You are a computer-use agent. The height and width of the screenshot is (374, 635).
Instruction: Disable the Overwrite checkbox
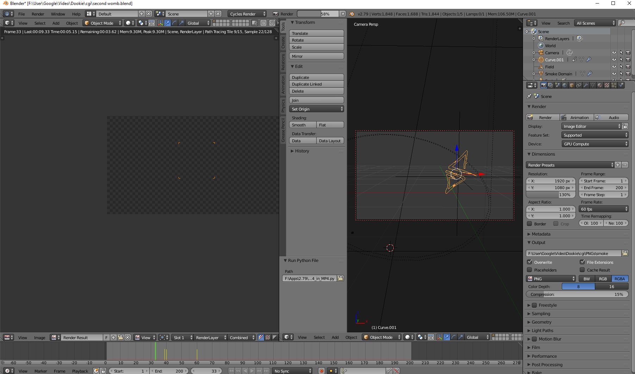pos(529,262)
